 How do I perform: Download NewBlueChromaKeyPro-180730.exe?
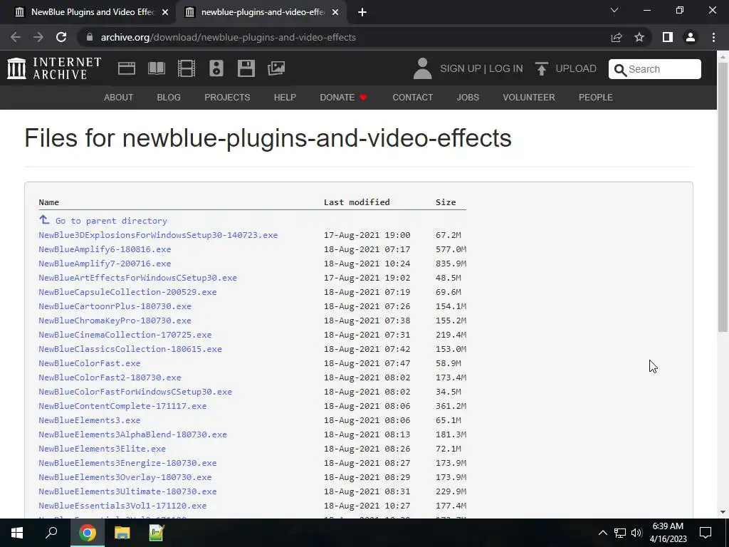(x=115, y=321)
